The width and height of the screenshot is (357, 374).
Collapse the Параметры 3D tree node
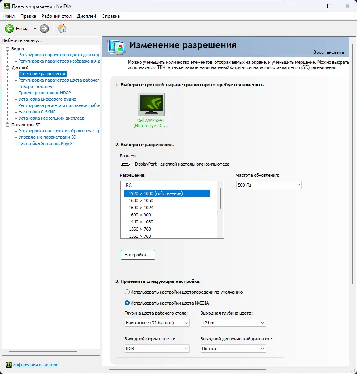(7, 125)
